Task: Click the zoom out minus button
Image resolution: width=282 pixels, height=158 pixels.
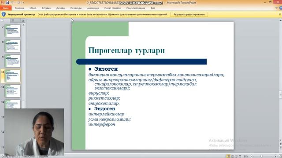Action: [252, 156]
